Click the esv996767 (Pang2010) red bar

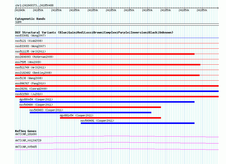117,86
